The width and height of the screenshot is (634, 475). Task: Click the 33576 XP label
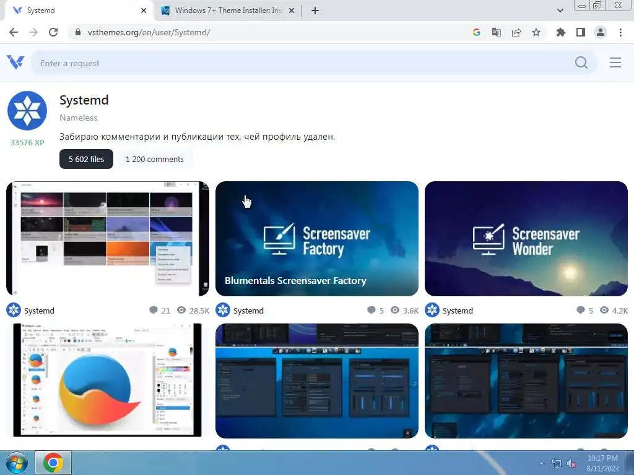point(27,143)
